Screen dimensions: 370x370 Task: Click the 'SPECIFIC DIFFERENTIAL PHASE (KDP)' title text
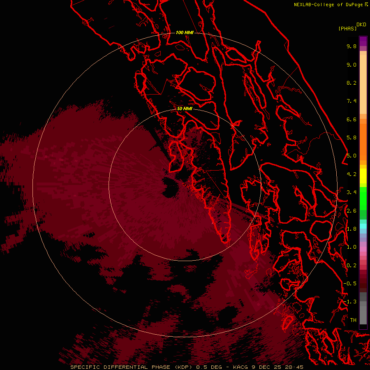[132, 367]
